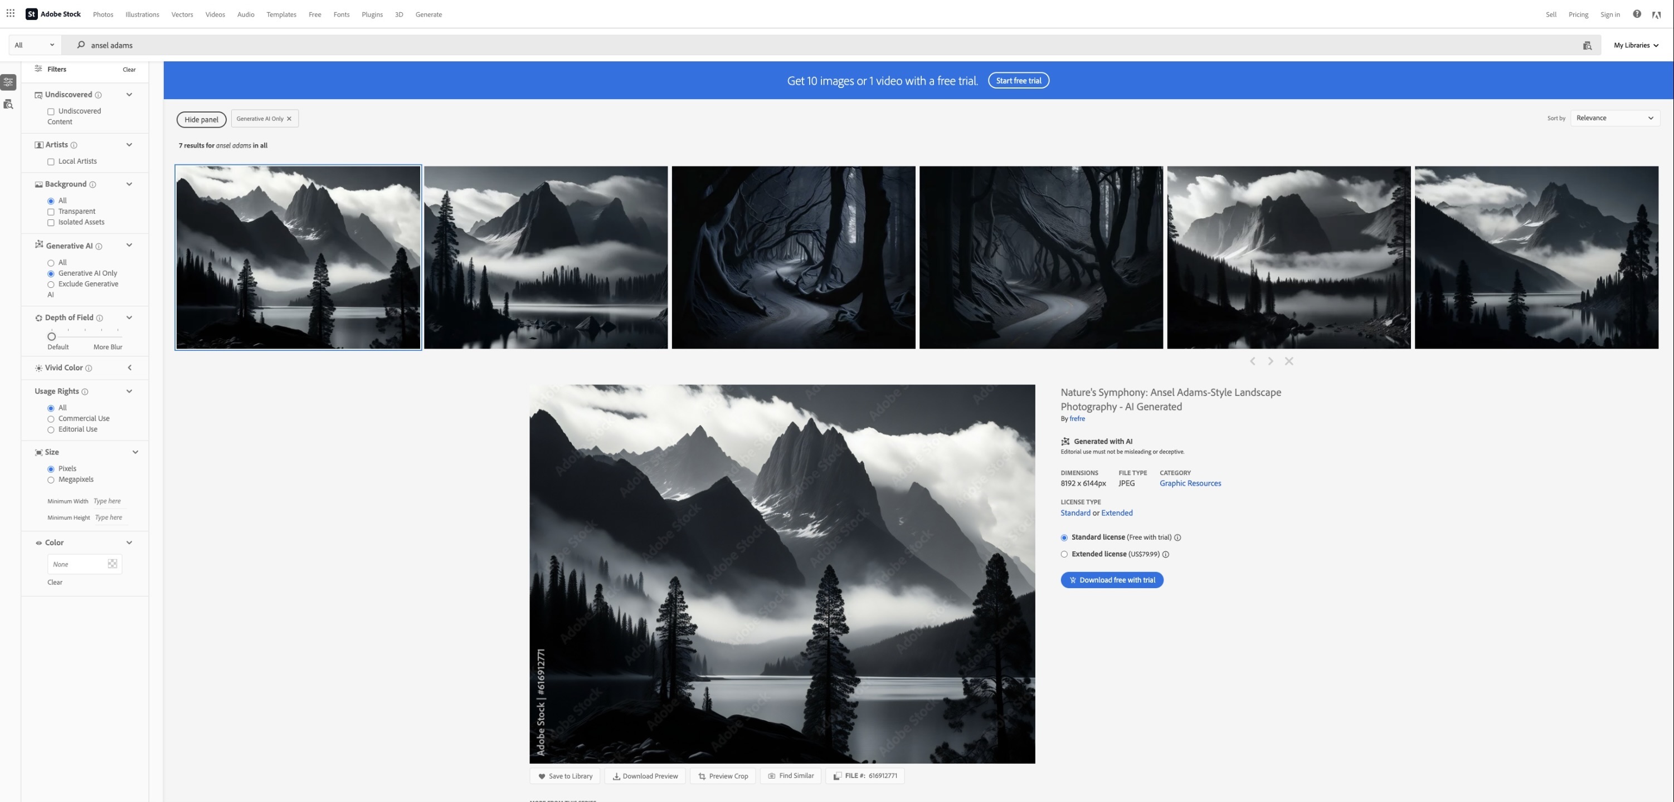
Task: Click the Find Similar icon button
Action: click(x=771, y=776)
